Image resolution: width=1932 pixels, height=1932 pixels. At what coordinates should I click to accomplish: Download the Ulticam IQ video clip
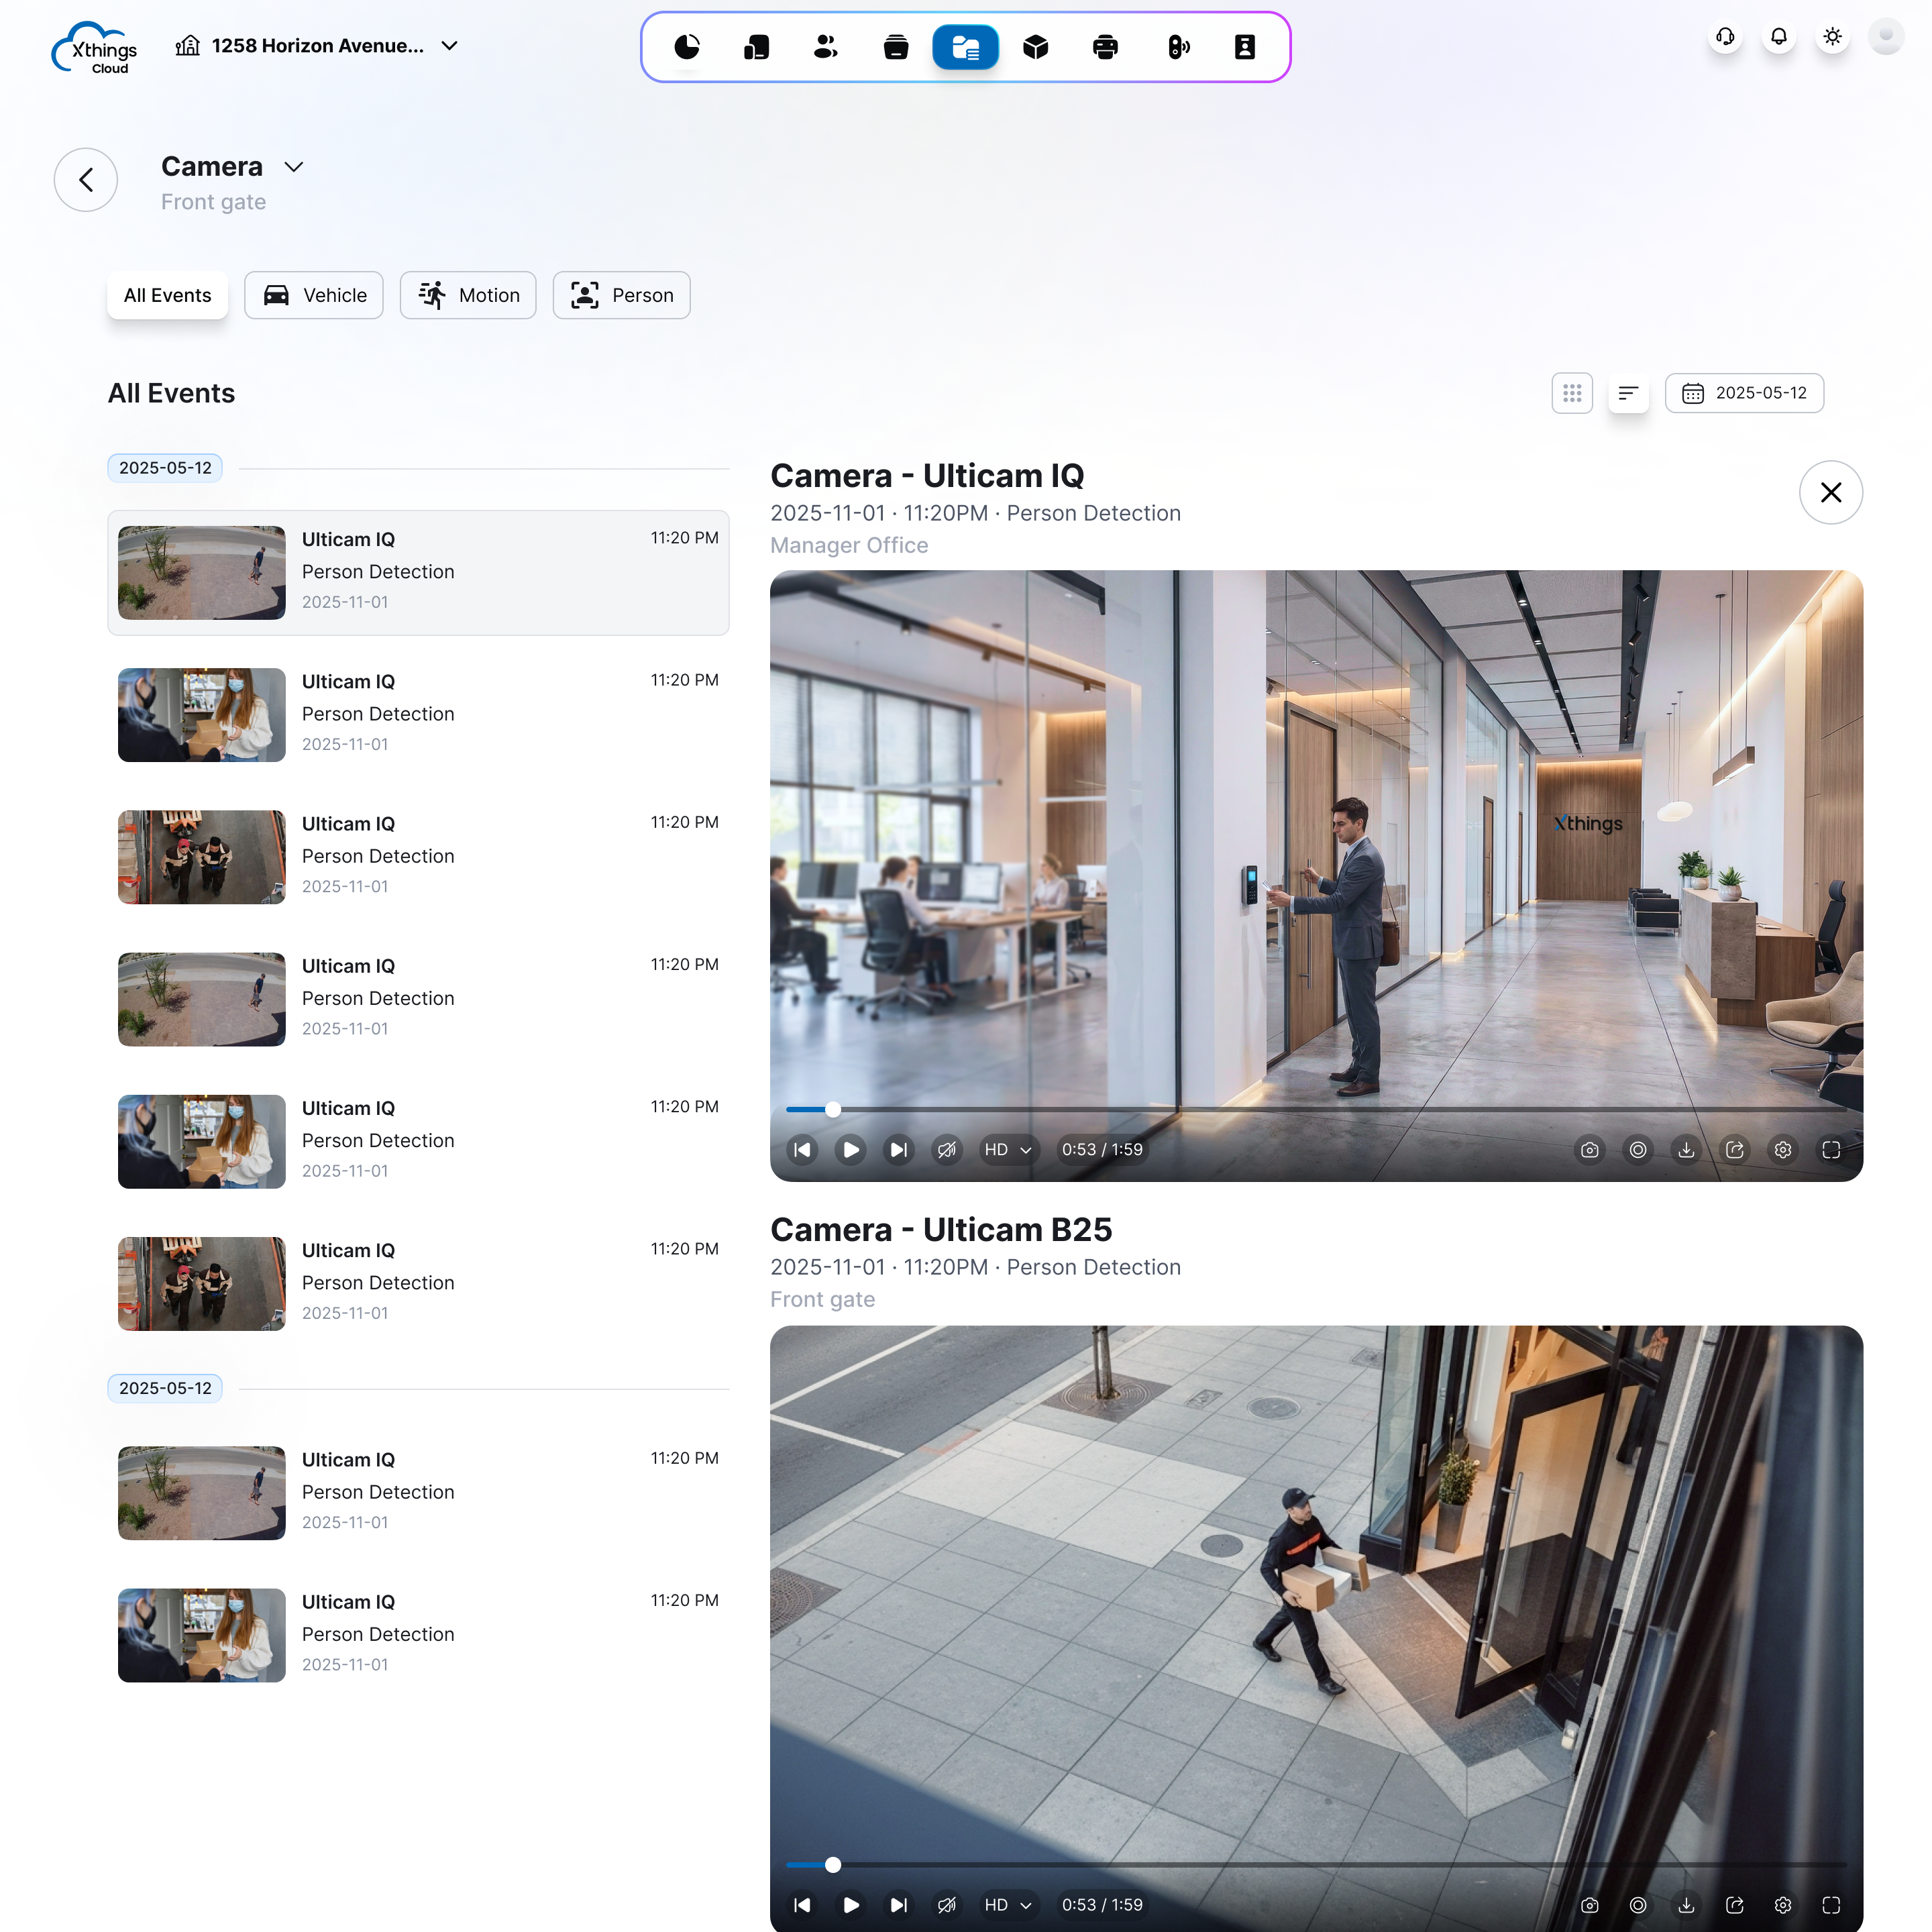1686,1150
